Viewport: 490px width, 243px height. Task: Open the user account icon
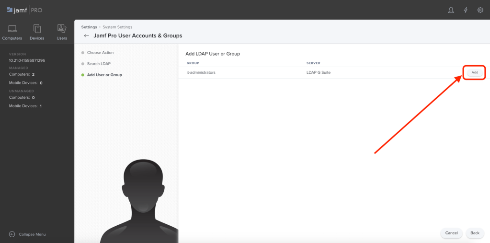pos(451,10)
